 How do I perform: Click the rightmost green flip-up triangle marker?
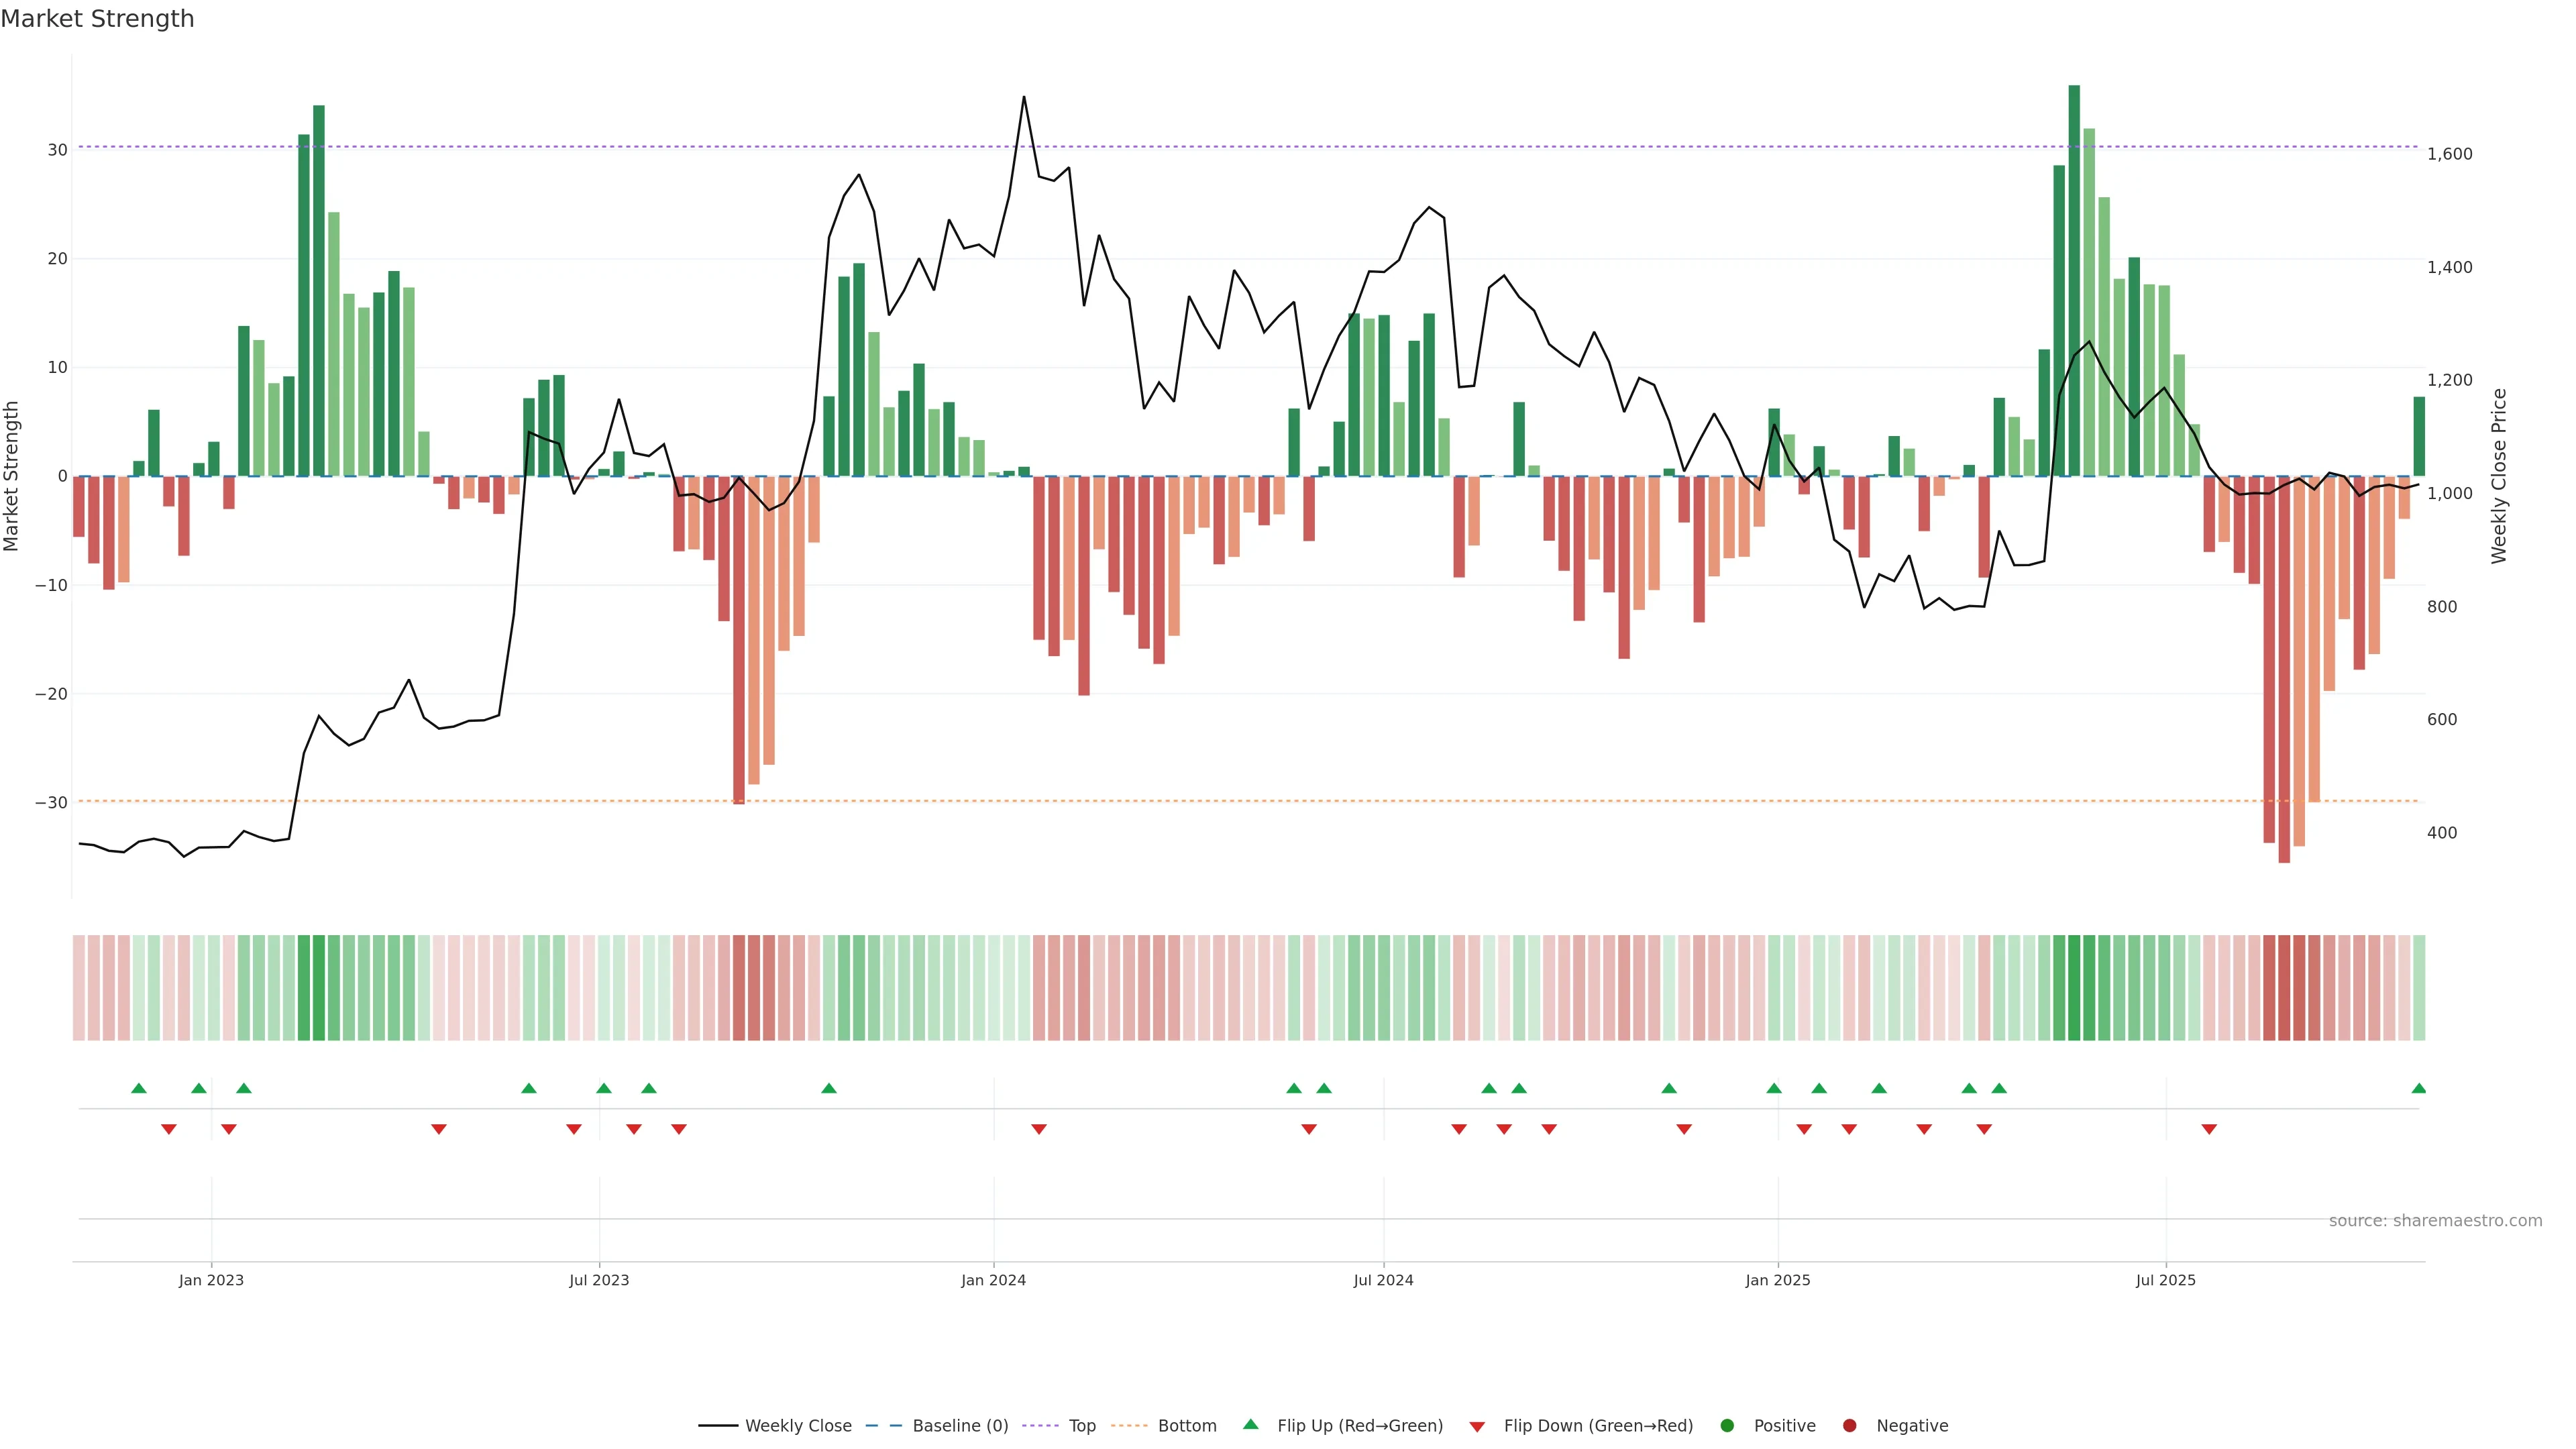coord(2418,1088)
